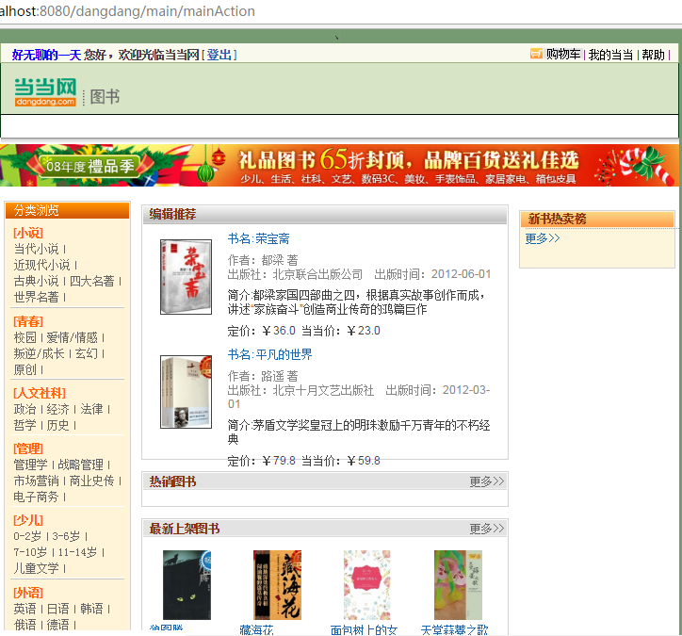This screenshot has height=636, width=682.
Task: Click 藏海花 book cover thumbnail
Action: [277, 585]
